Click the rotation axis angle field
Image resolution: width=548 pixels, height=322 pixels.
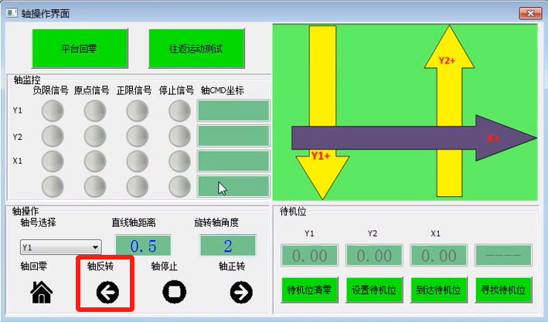(x=227, y=246)
